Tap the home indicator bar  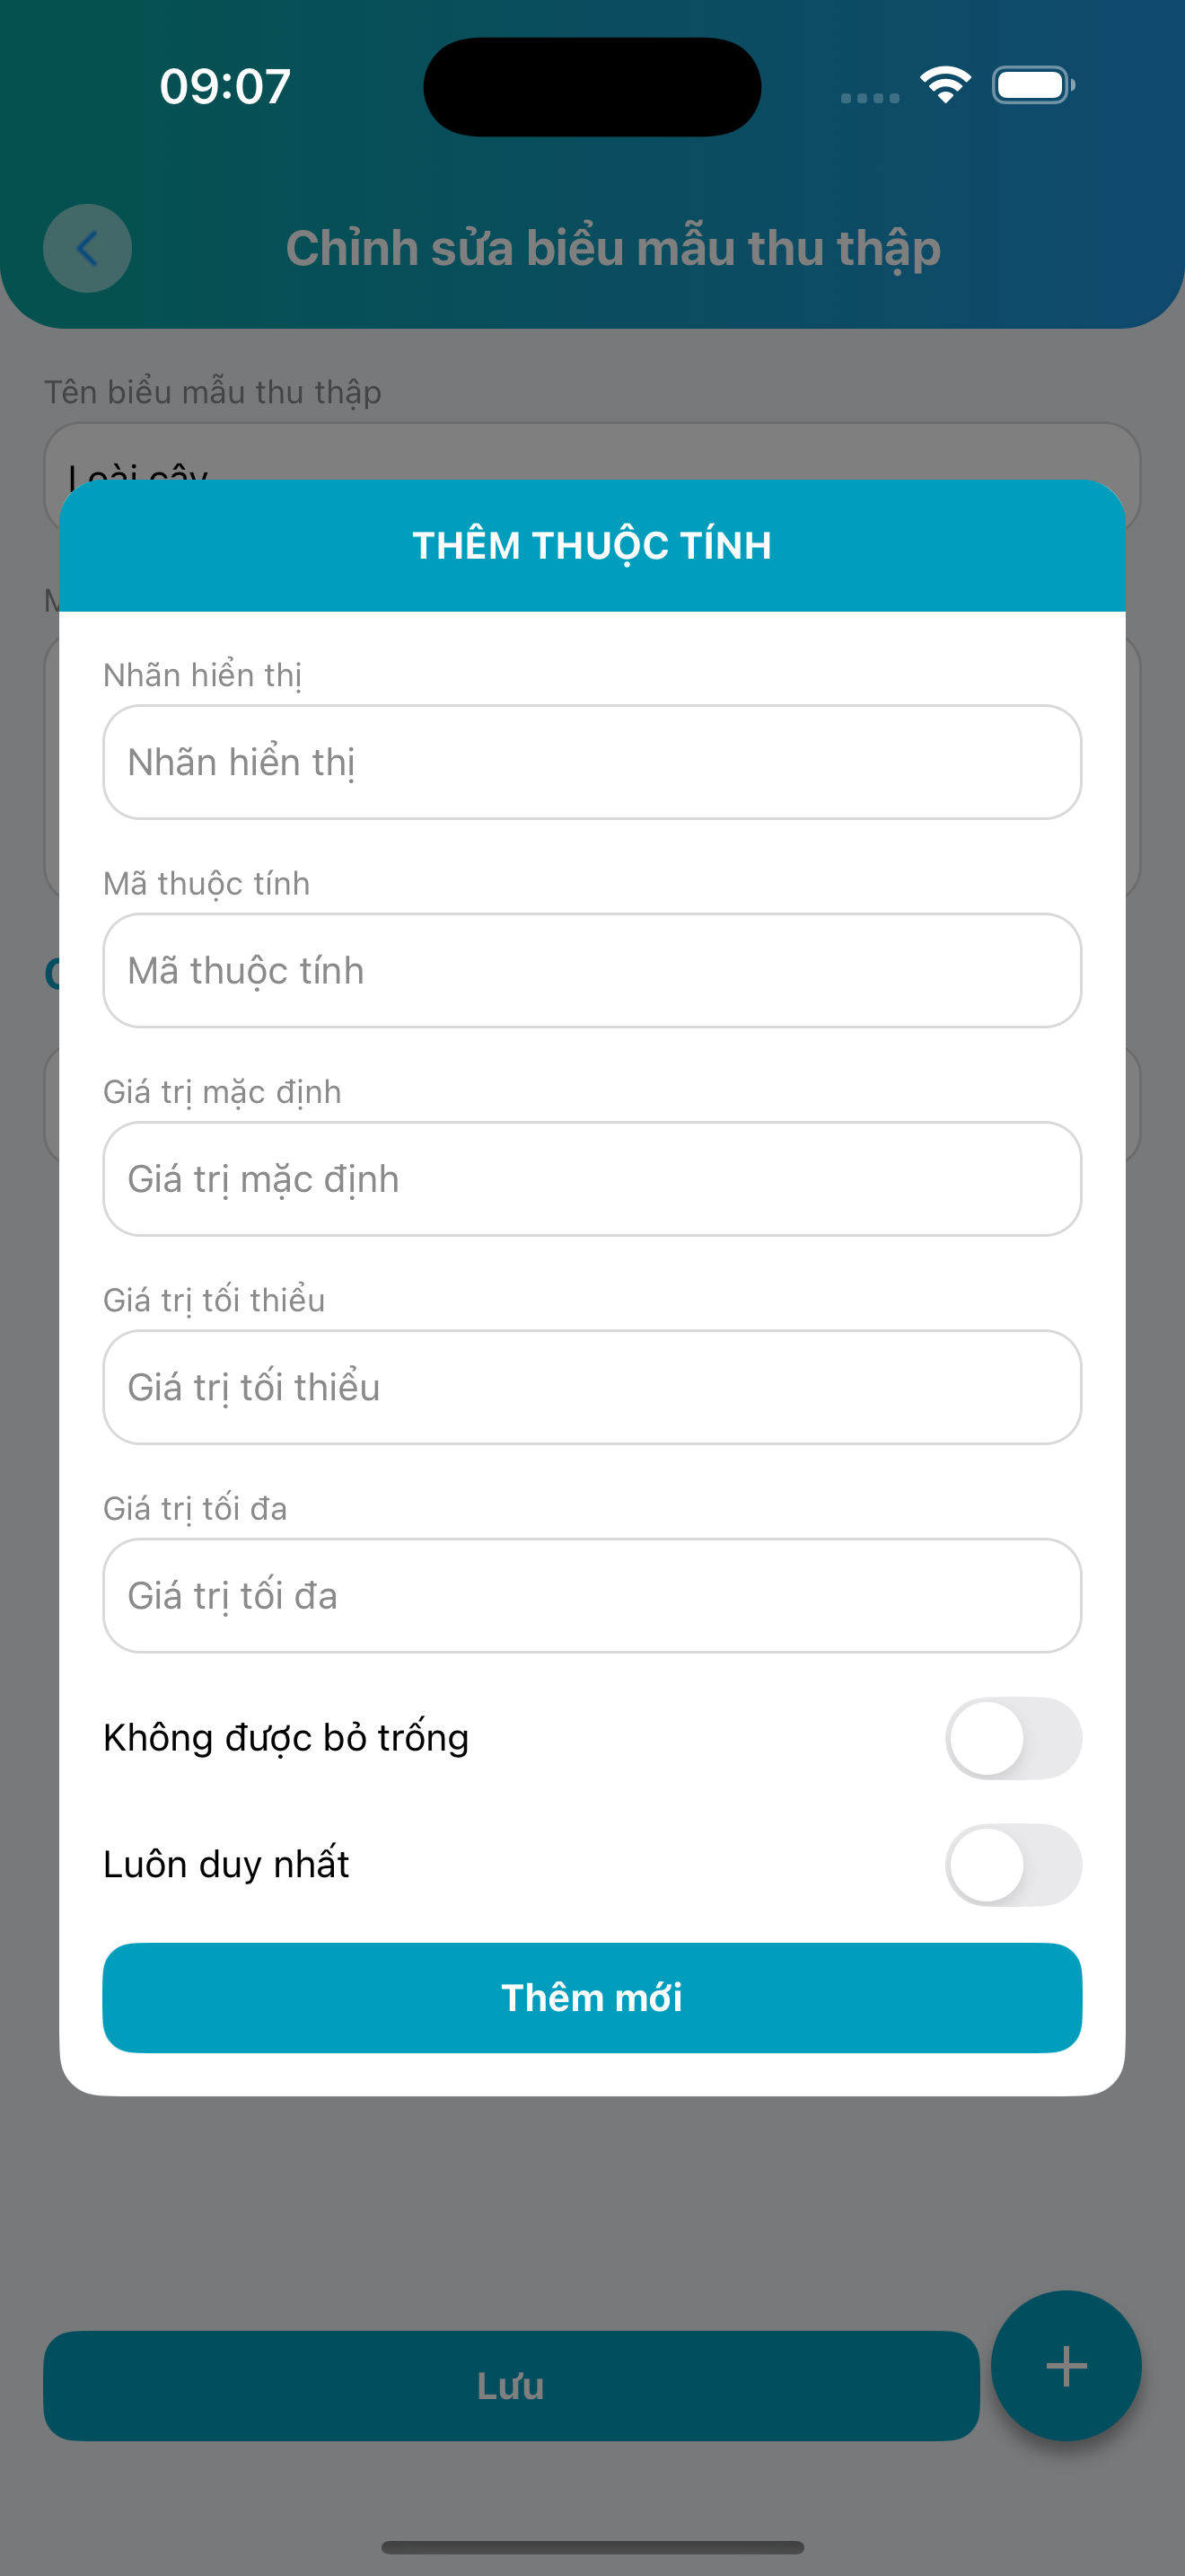point(592,2547)
